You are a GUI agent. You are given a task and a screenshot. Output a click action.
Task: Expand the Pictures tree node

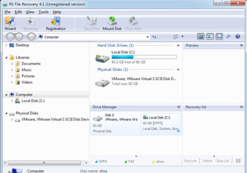tap(12, 76)
